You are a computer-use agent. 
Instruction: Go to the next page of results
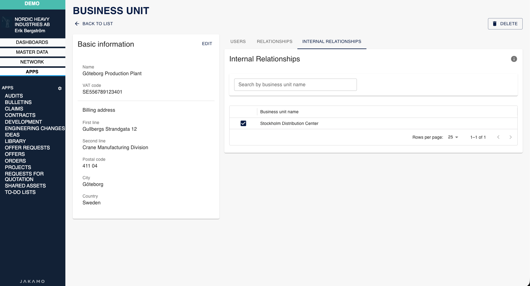coord(511,137)
